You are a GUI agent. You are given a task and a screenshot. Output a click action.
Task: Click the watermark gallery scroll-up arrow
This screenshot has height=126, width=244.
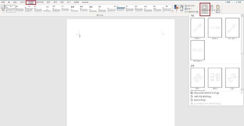tap(242, 15)
